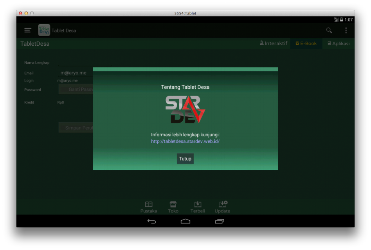Viewport: 371px width, 250px height.
Task: Open Terbeli purchased items section
Action: [x=198, y=207]
